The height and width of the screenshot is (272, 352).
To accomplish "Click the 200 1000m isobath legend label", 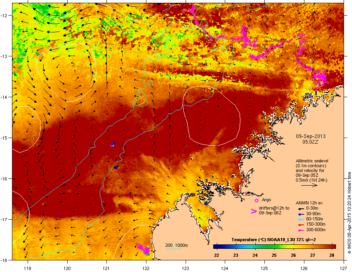I will tap(176, 245).
